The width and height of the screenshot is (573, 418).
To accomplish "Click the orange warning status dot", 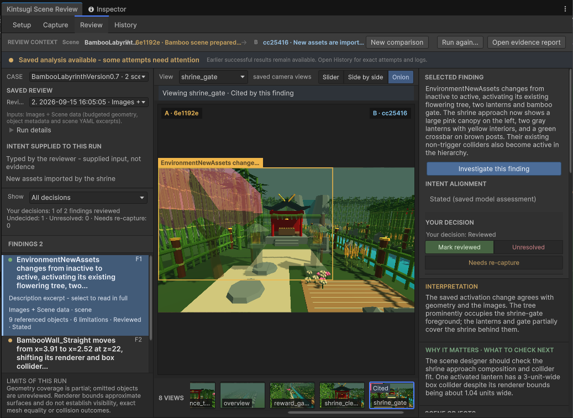I will tap(11, 60).
